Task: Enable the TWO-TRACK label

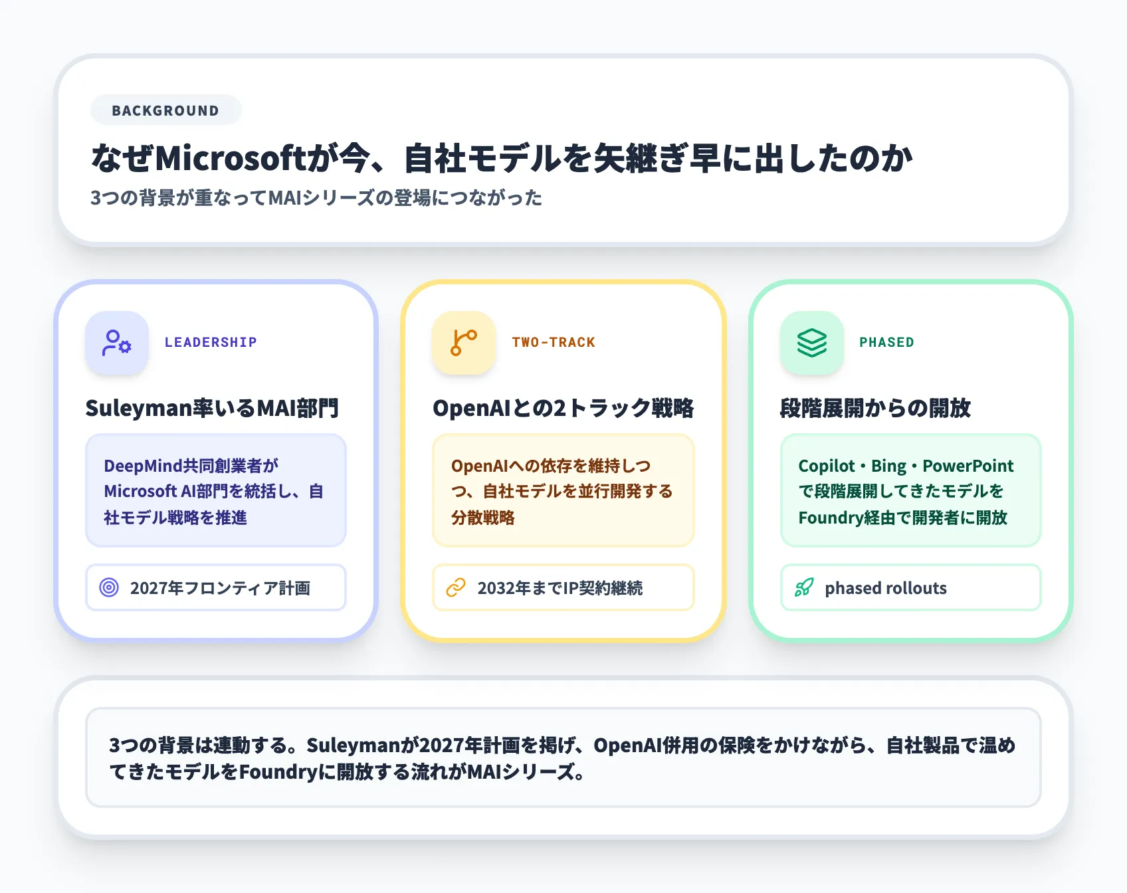Action: tap(554, 342)
